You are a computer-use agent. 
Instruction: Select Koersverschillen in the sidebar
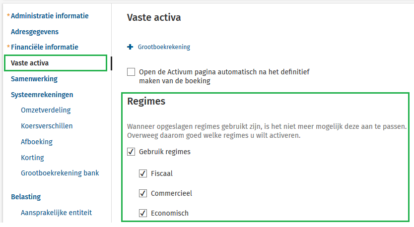click(47, 126)
